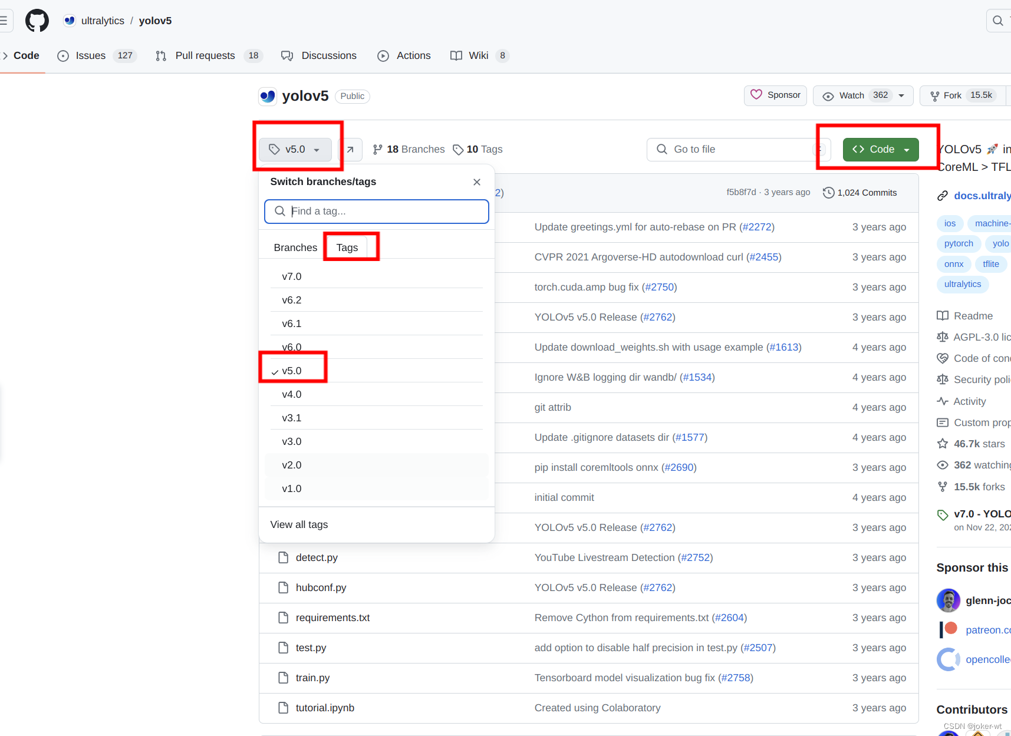The height and width of the screenshot is (736, 1011).
Task: Select tag v4.0 from the list
Action: (376, 394)
